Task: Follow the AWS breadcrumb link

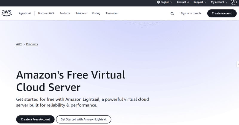Action: [x=19, y=44]
